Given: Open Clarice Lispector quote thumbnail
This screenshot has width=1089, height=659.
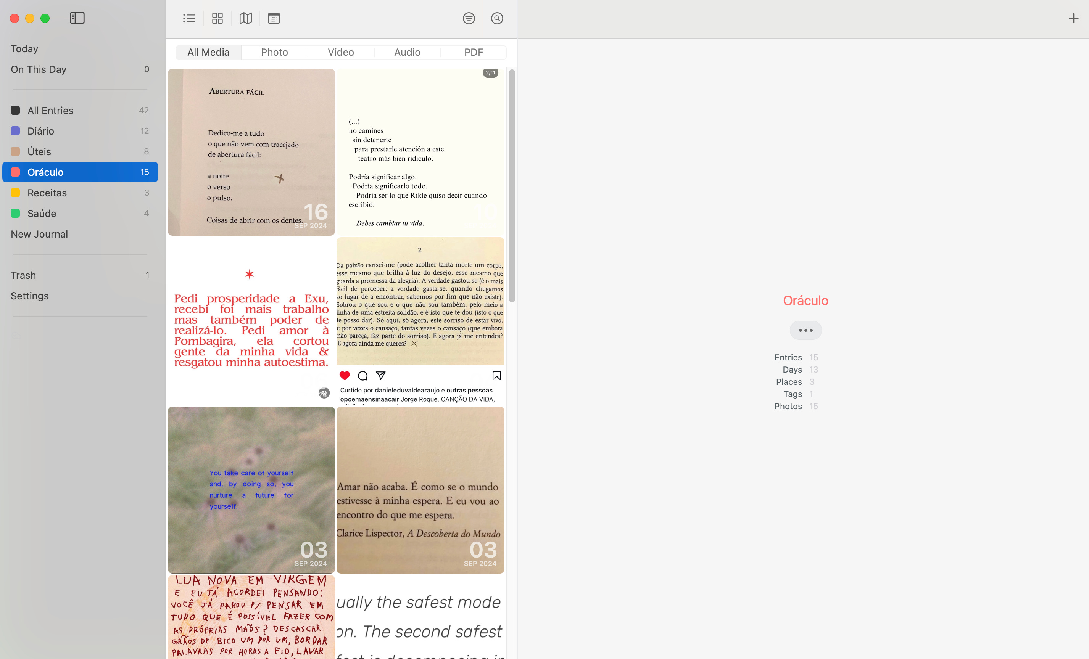Looking at the screenshot, I should 420,490.
